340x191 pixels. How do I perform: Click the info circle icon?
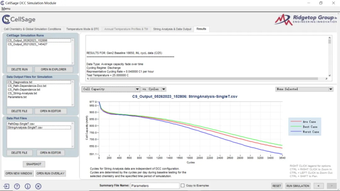tap(28, 186)
